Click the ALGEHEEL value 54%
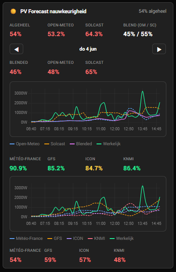This screenshot has width=176, height=272. [x=15, y=34]
